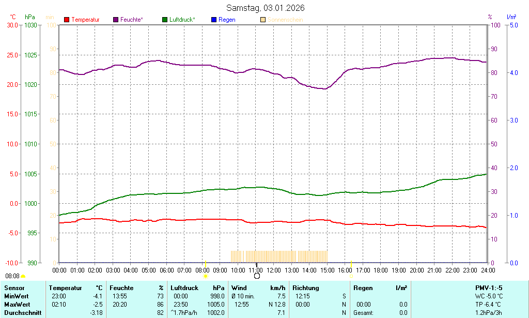
Task: Click the PMV-1:-5 header
Action: pos(488,288)
